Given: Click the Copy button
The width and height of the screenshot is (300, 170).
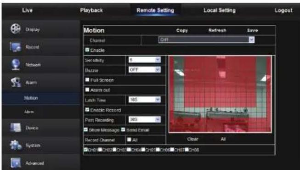Looking at the screenshot, I should coord(182,30).
